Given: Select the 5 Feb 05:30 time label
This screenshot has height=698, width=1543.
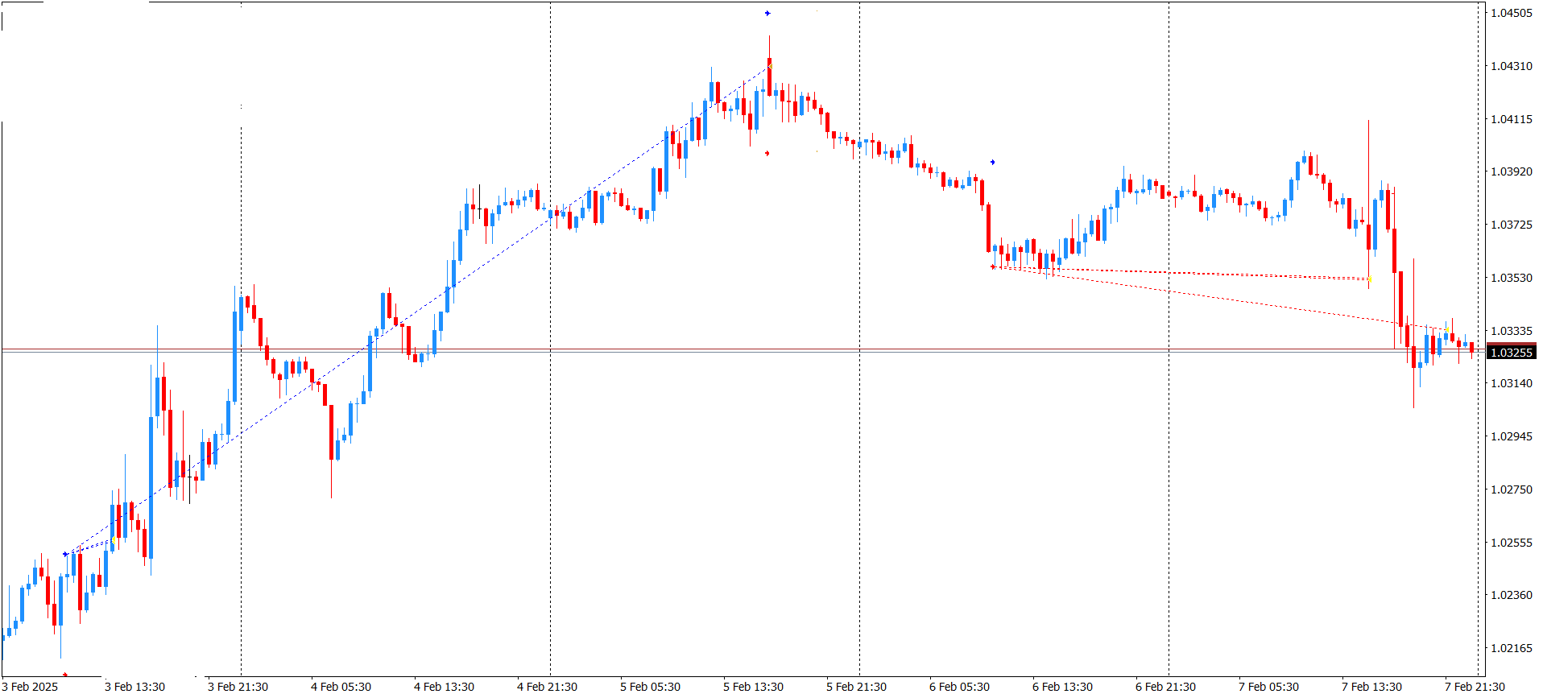Looking at the screenshot, I should coord(650,687).
